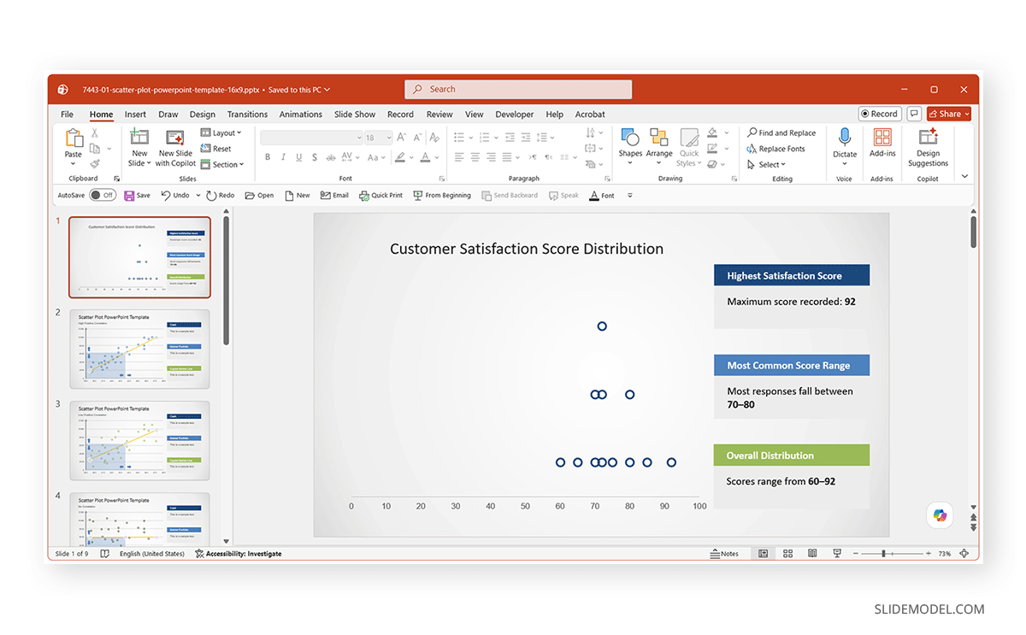The image size is (1026, 635).
Task: Apply Bold formatting
Action: 268,157
